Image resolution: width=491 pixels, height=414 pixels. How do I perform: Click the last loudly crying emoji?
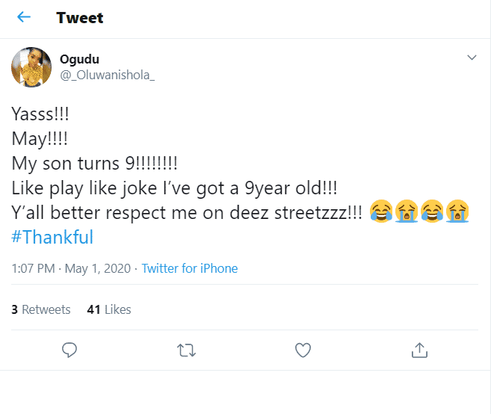[457, 213]
